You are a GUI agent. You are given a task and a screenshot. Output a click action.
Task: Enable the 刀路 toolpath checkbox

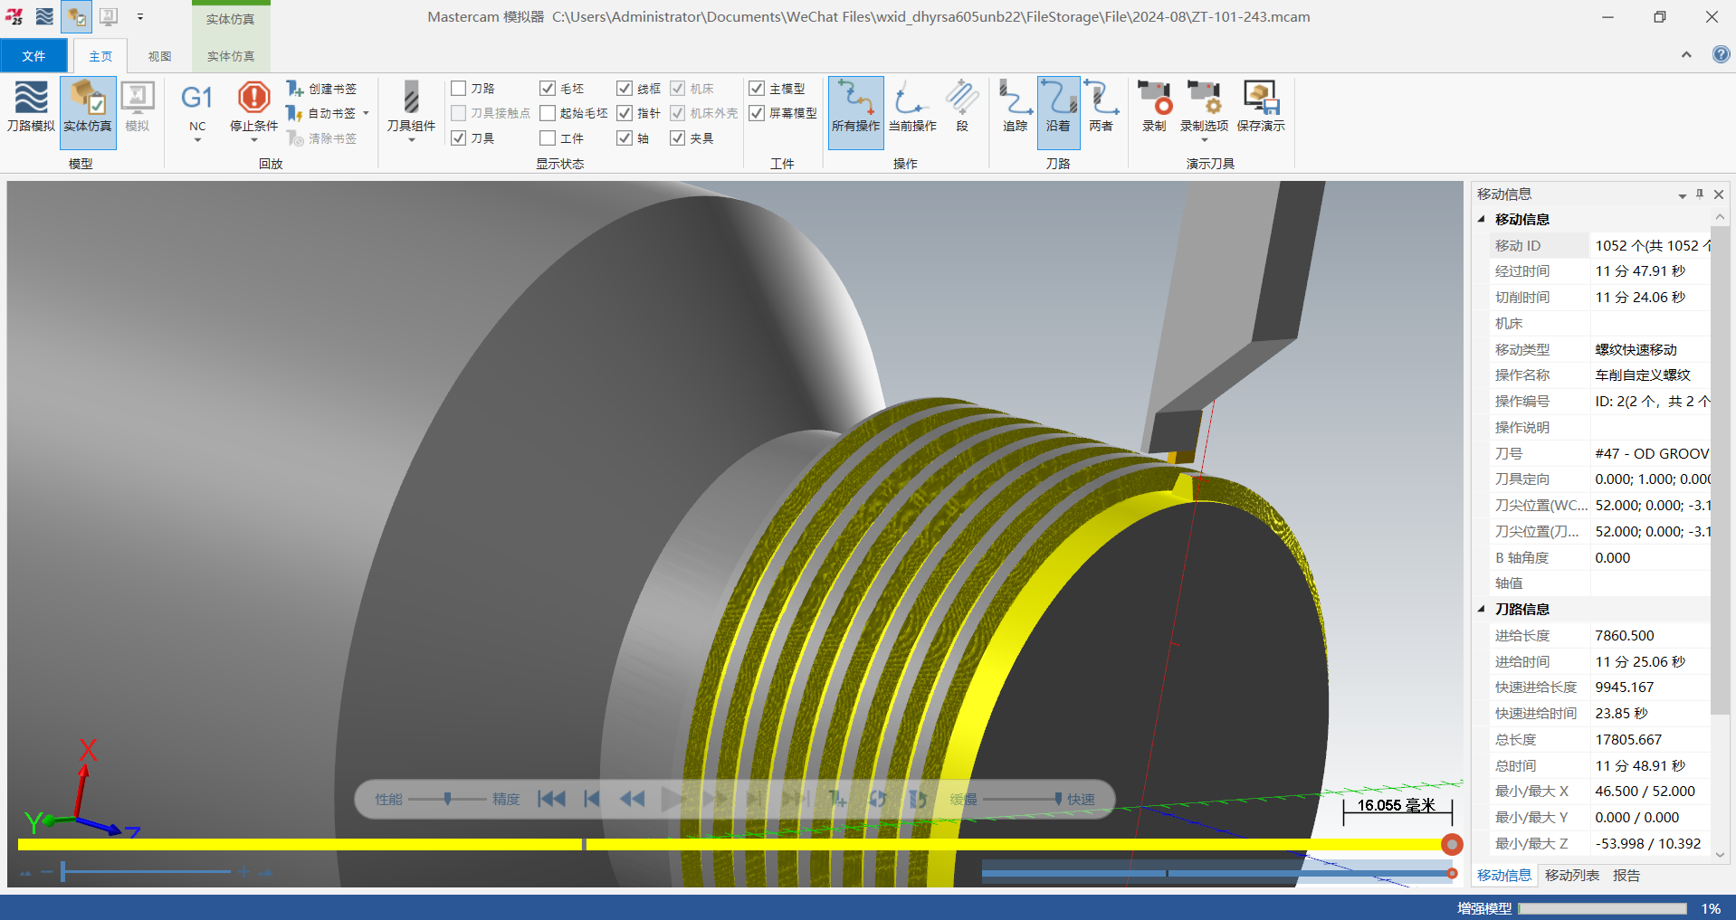pos(458,89)
